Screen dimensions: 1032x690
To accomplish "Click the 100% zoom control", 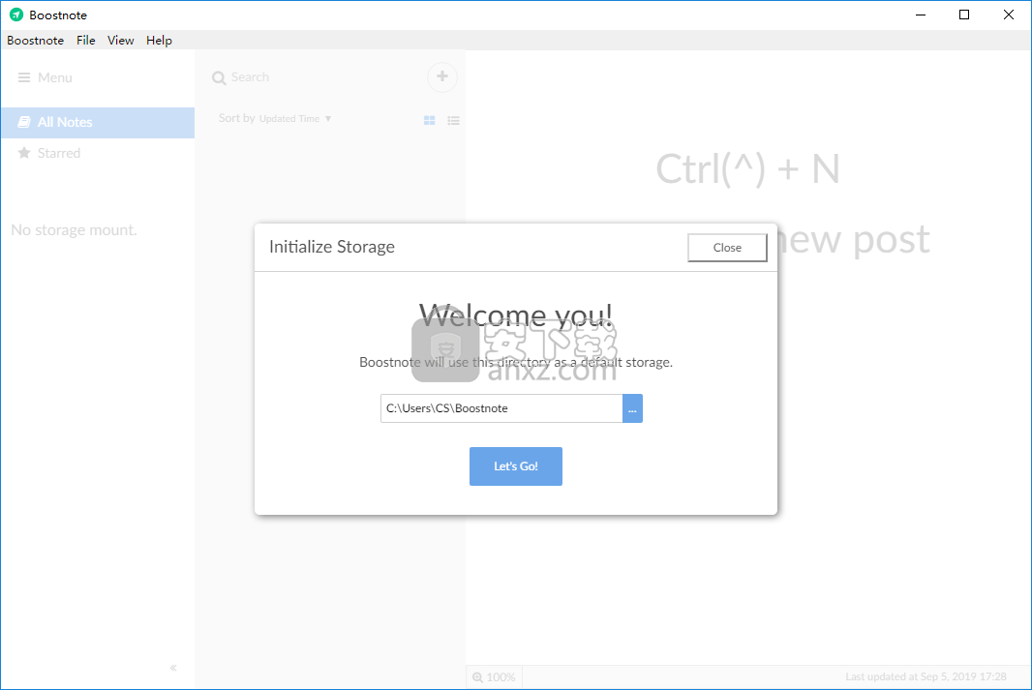I will pos(495,676).
